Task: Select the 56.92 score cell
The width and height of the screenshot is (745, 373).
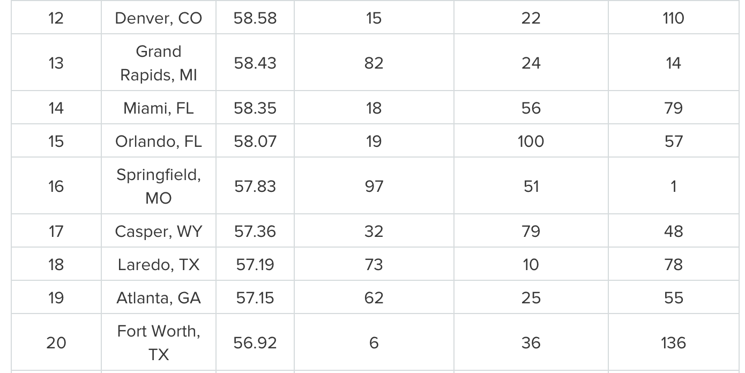Action: pos(255,343)
